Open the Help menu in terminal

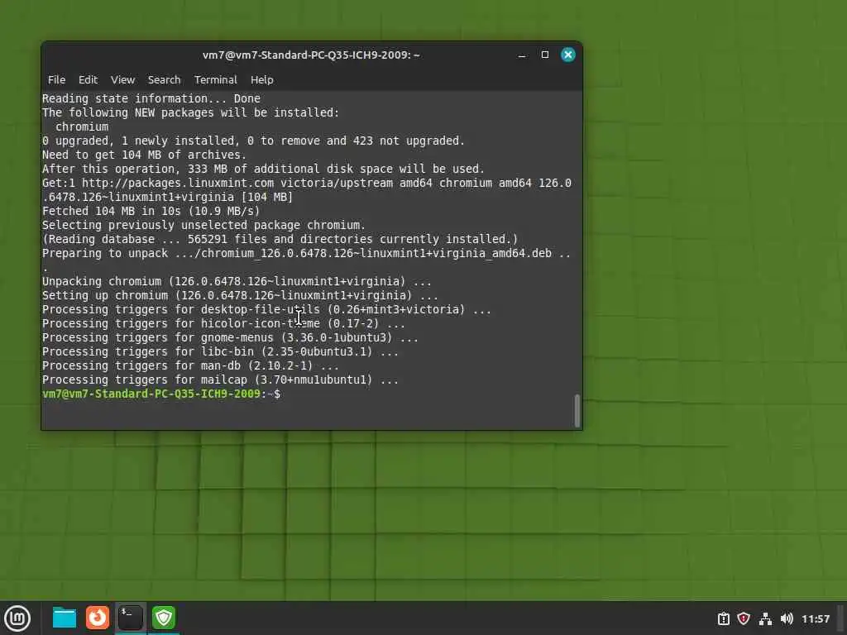click(262, 80)
